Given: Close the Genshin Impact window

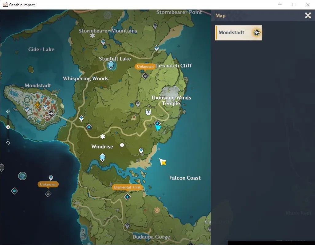Looking at the screenshot, I should click(x=308, y=5).
